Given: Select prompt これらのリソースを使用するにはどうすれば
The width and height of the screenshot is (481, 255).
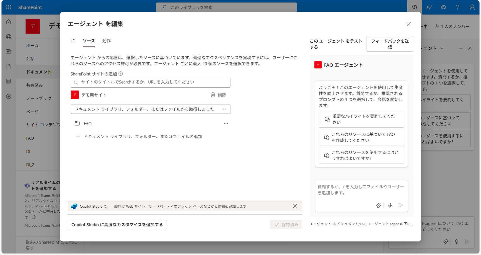Looking at the screenshot, I should (x=361, y=155).
